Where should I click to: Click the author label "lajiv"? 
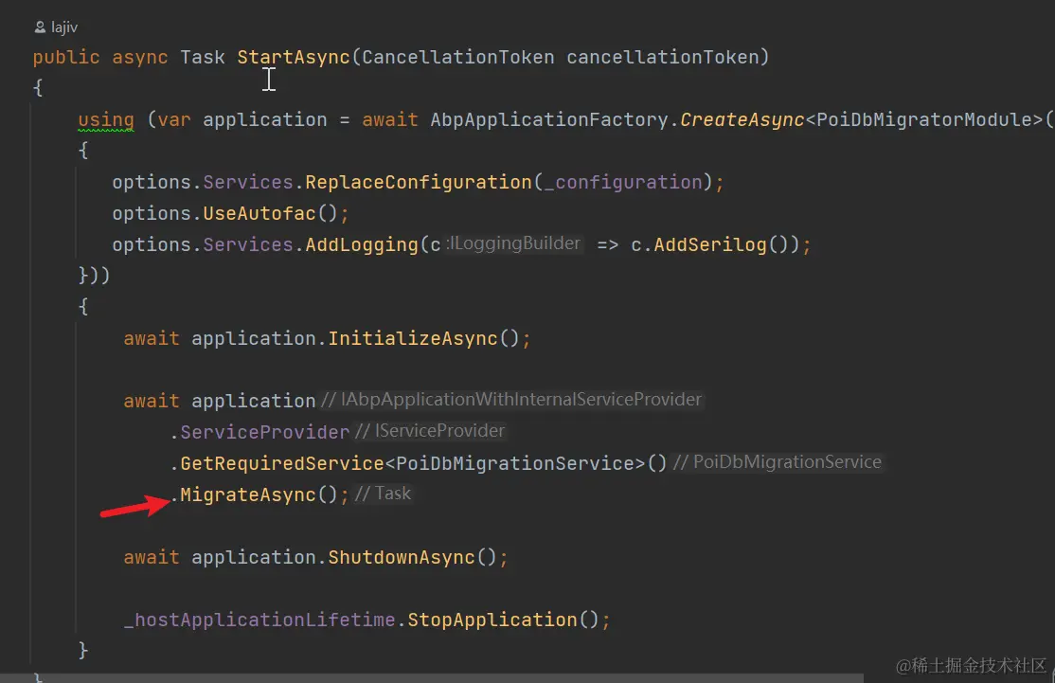point(64,27)
